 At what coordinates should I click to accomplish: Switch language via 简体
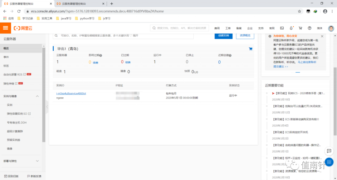pos(320,28)
